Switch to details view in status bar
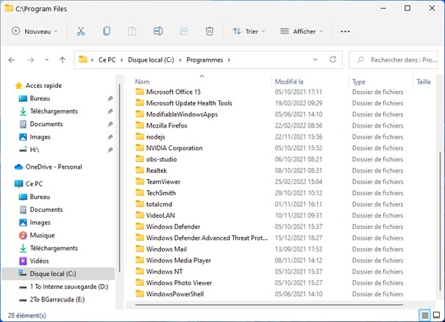The width and height of the screenshot is (445, 322). (x=426, y=315)
